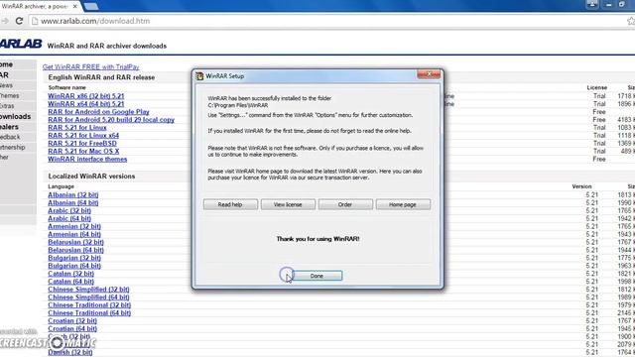
Task: Open Themes in the site sidebar
Action: [10, 95]
